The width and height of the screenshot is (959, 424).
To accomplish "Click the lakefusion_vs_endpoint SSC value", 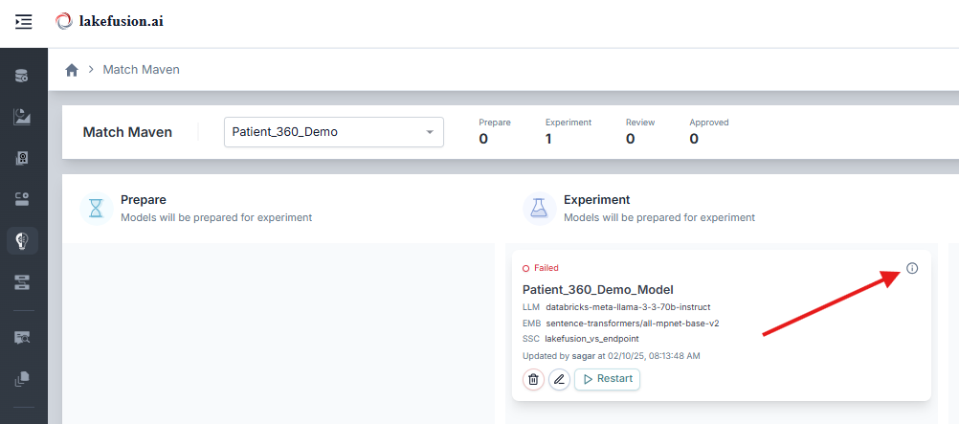I will (591, 339).
